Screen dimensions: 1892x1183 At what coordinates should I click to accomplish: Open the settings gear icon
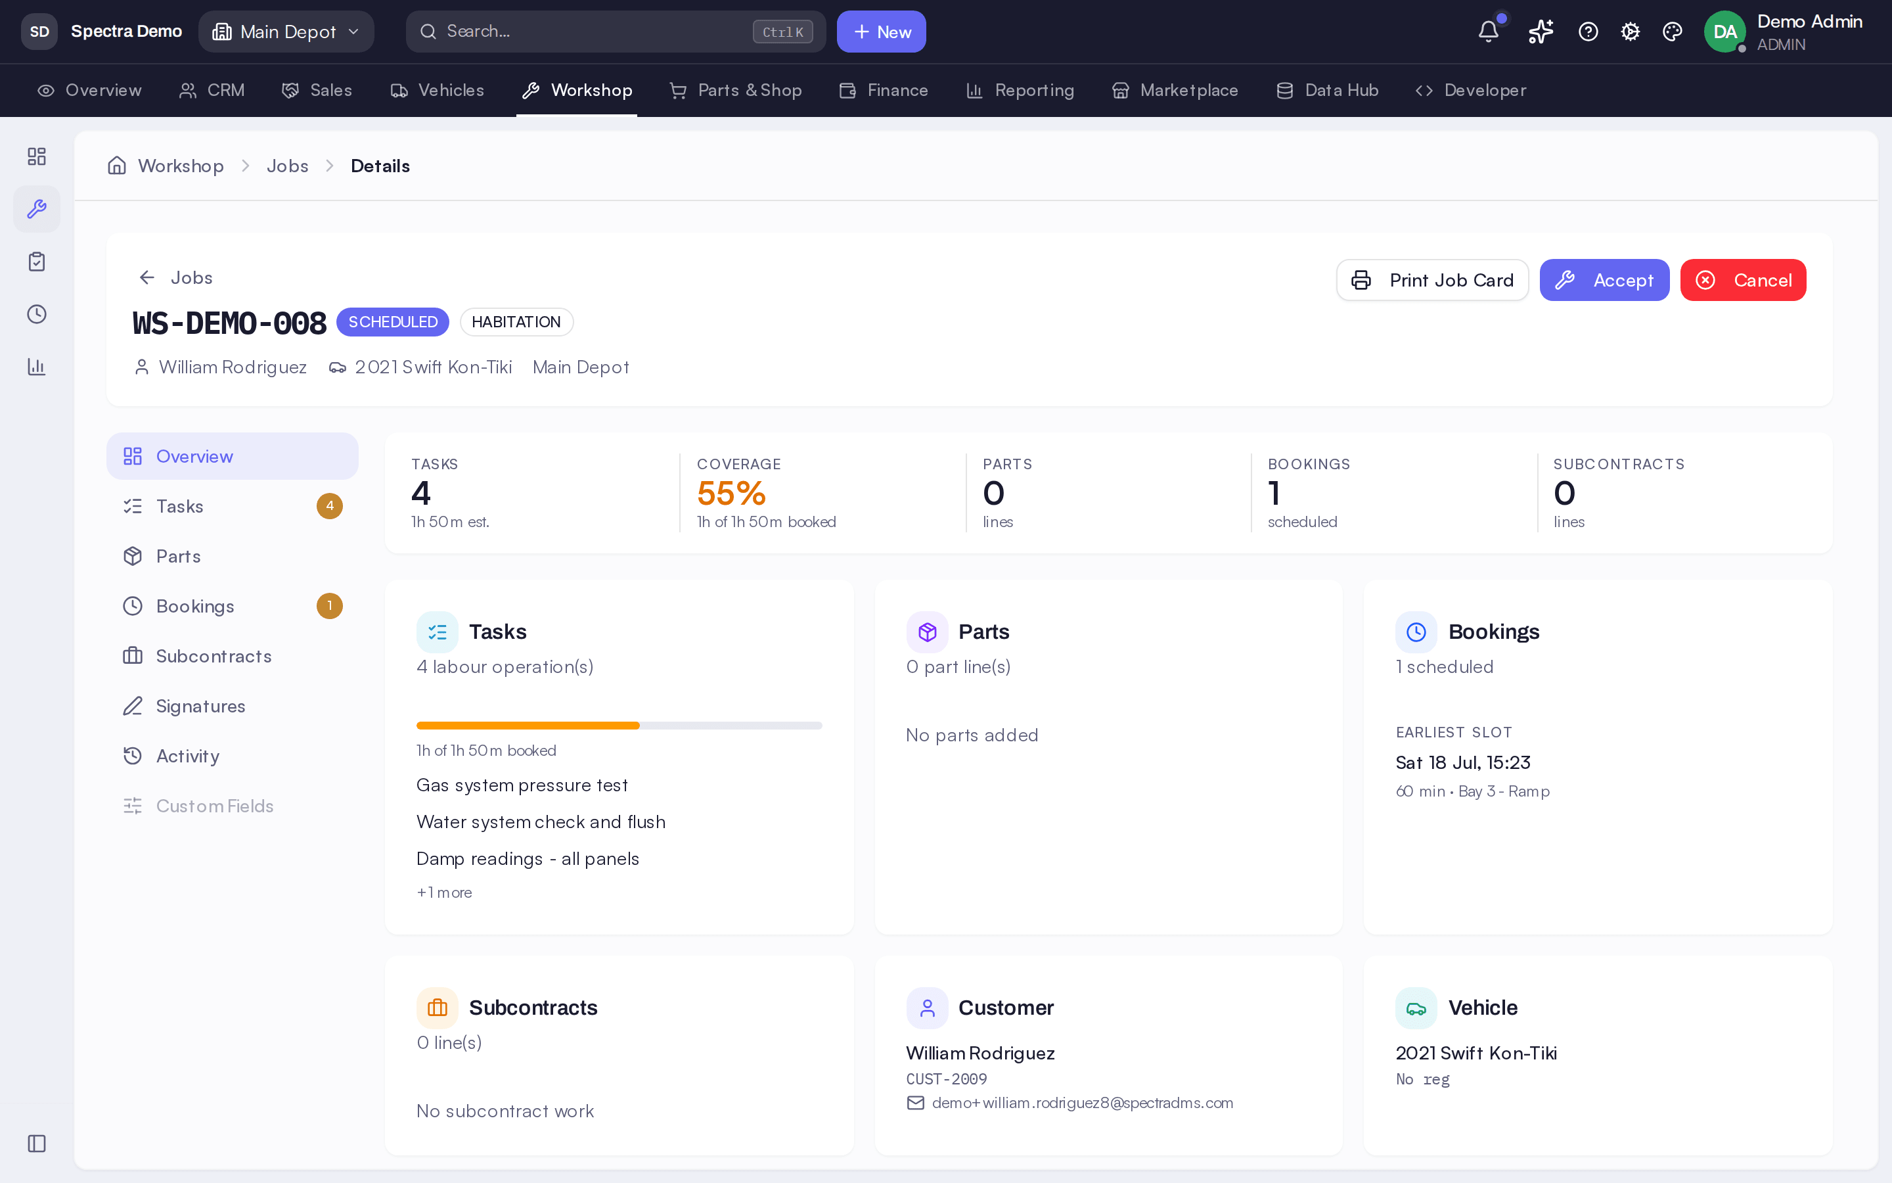pyautogui.click(x=1630, y=32)
